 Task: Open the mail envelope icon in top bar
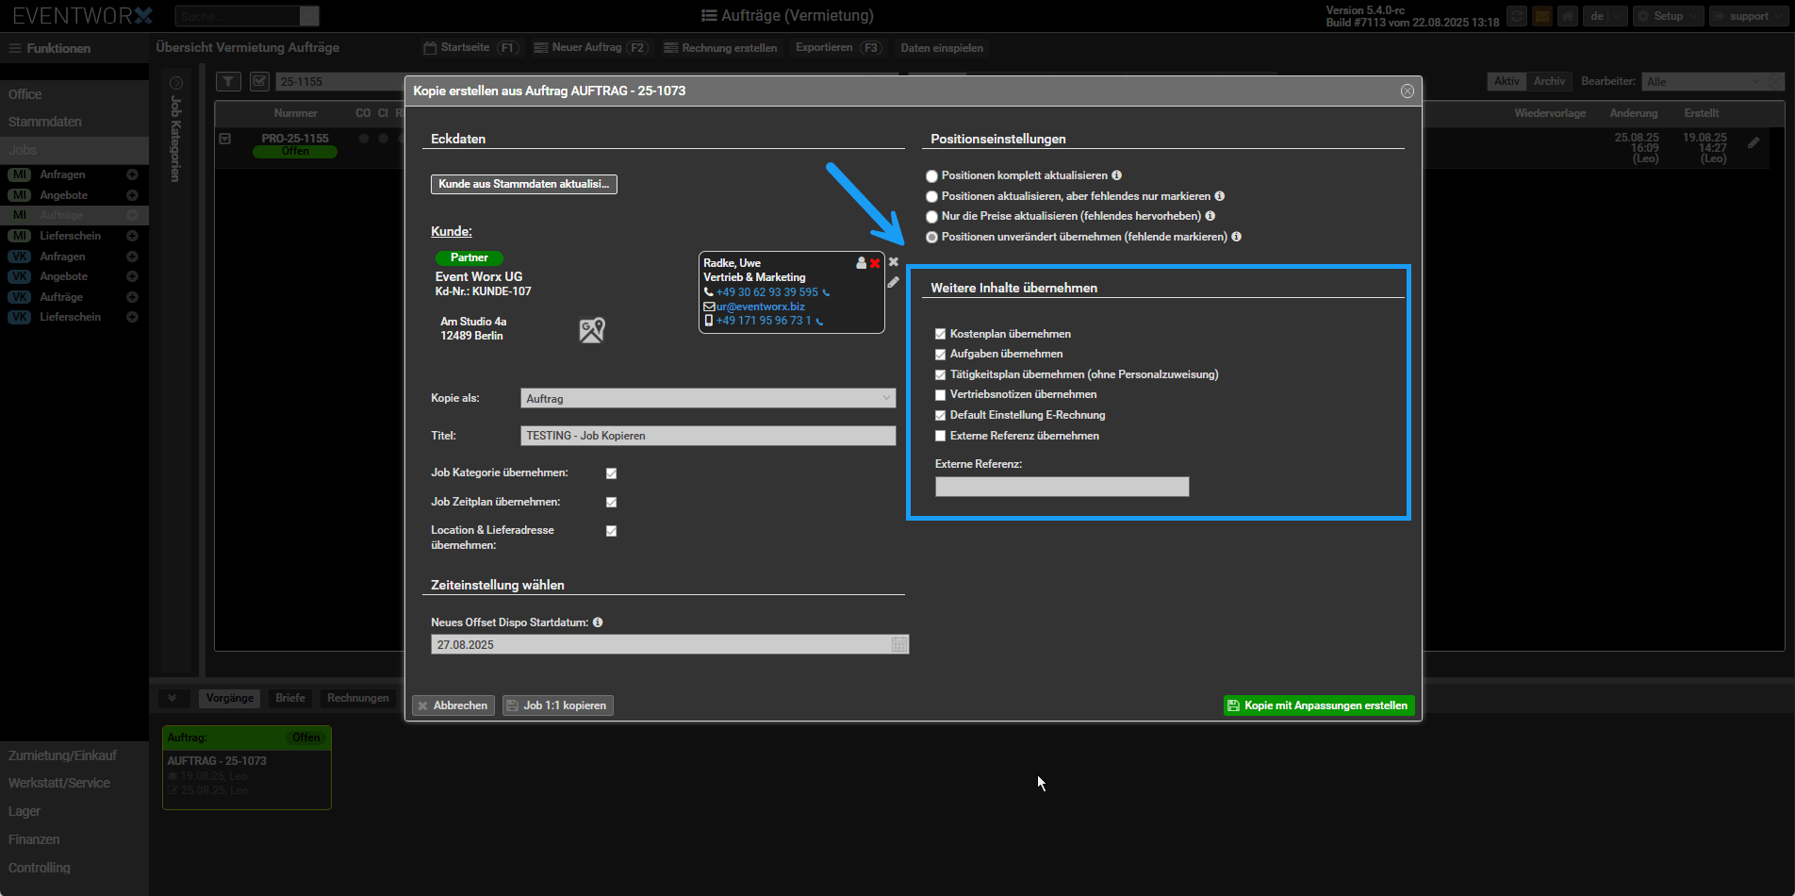1542,16
